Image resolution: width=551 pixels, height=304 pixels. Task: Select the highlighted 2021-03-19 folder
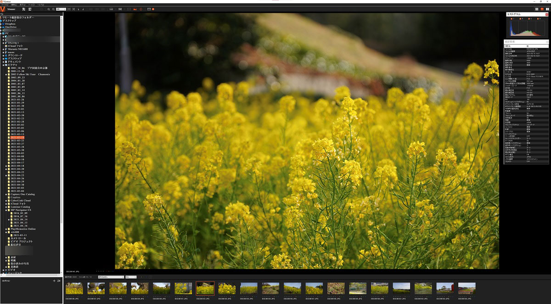point(17,137)
